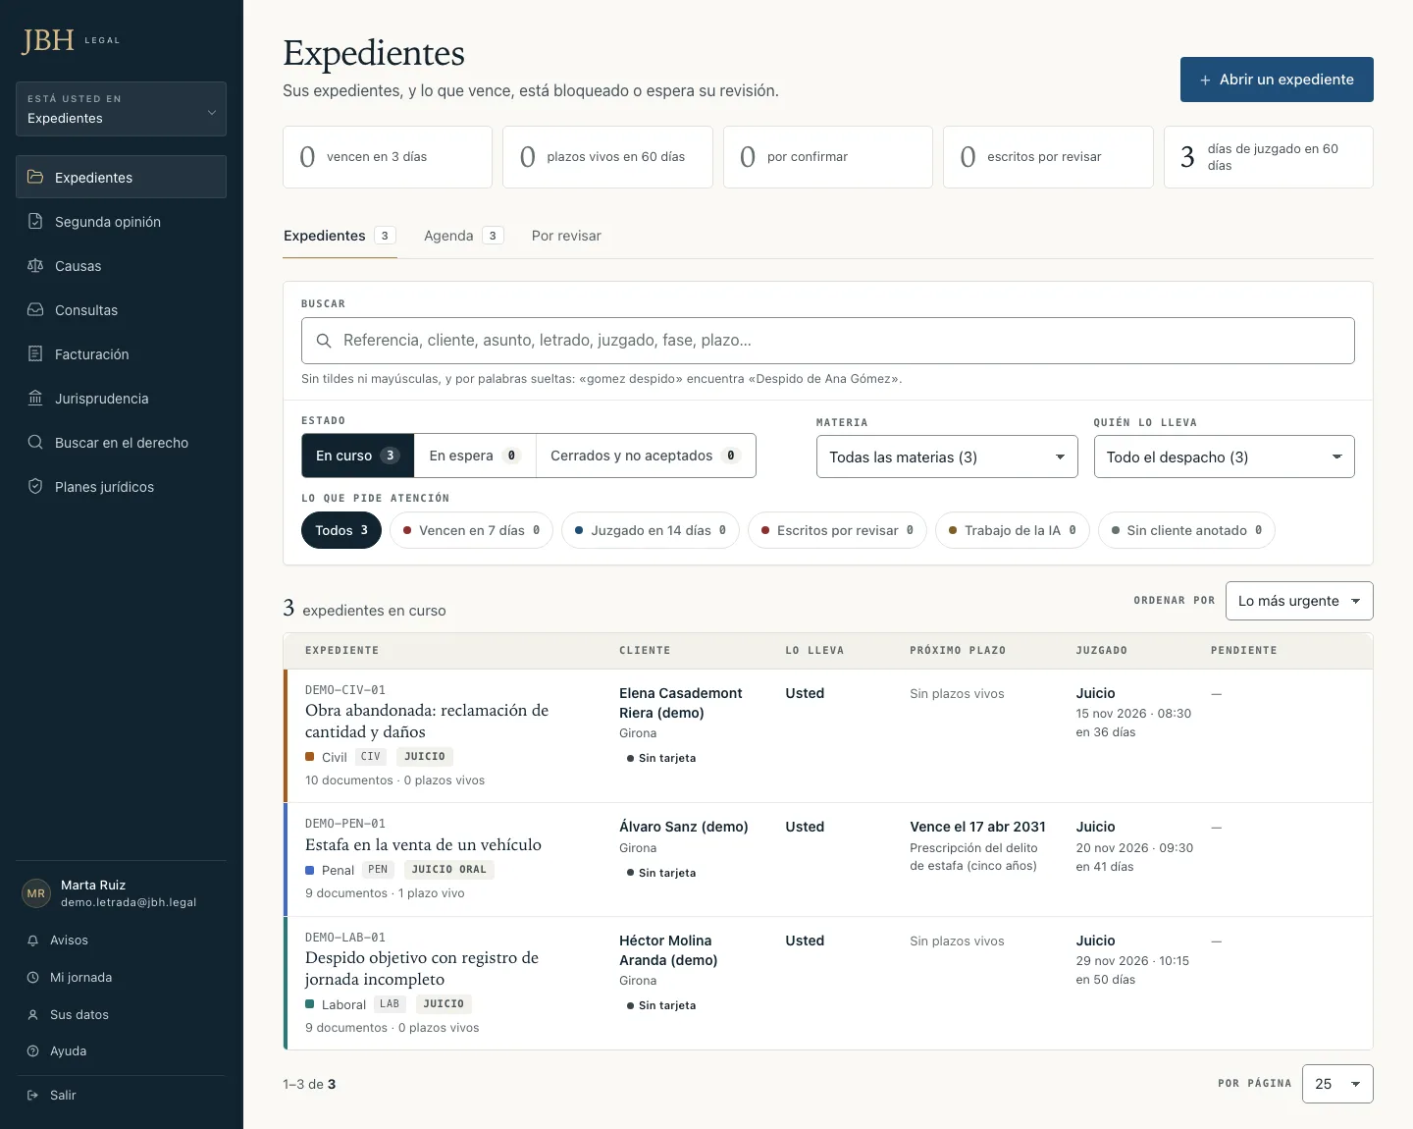
Task: Click the Avisos bell icon
Action: [32, 941]
